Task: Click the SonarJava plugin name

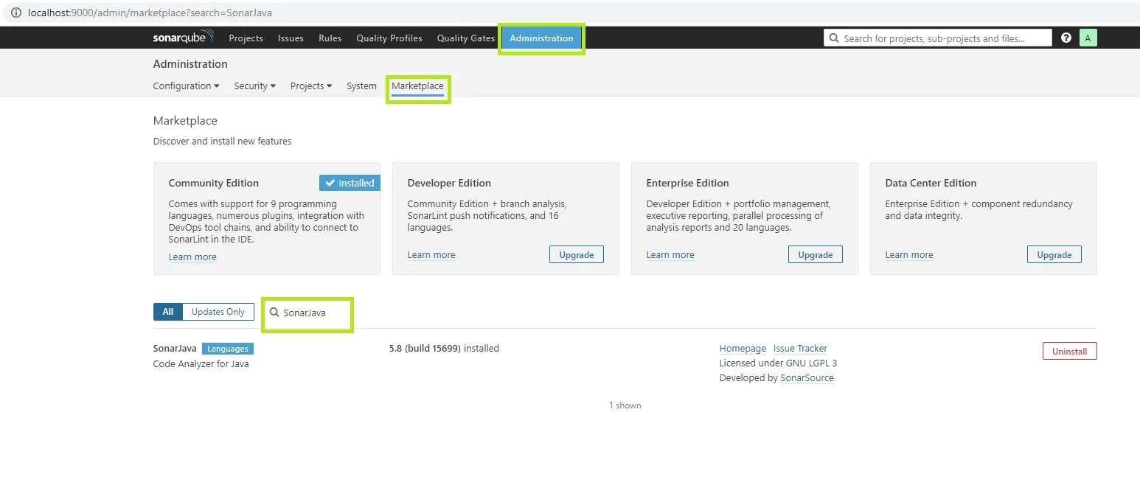Action: (x=175, y=349)
